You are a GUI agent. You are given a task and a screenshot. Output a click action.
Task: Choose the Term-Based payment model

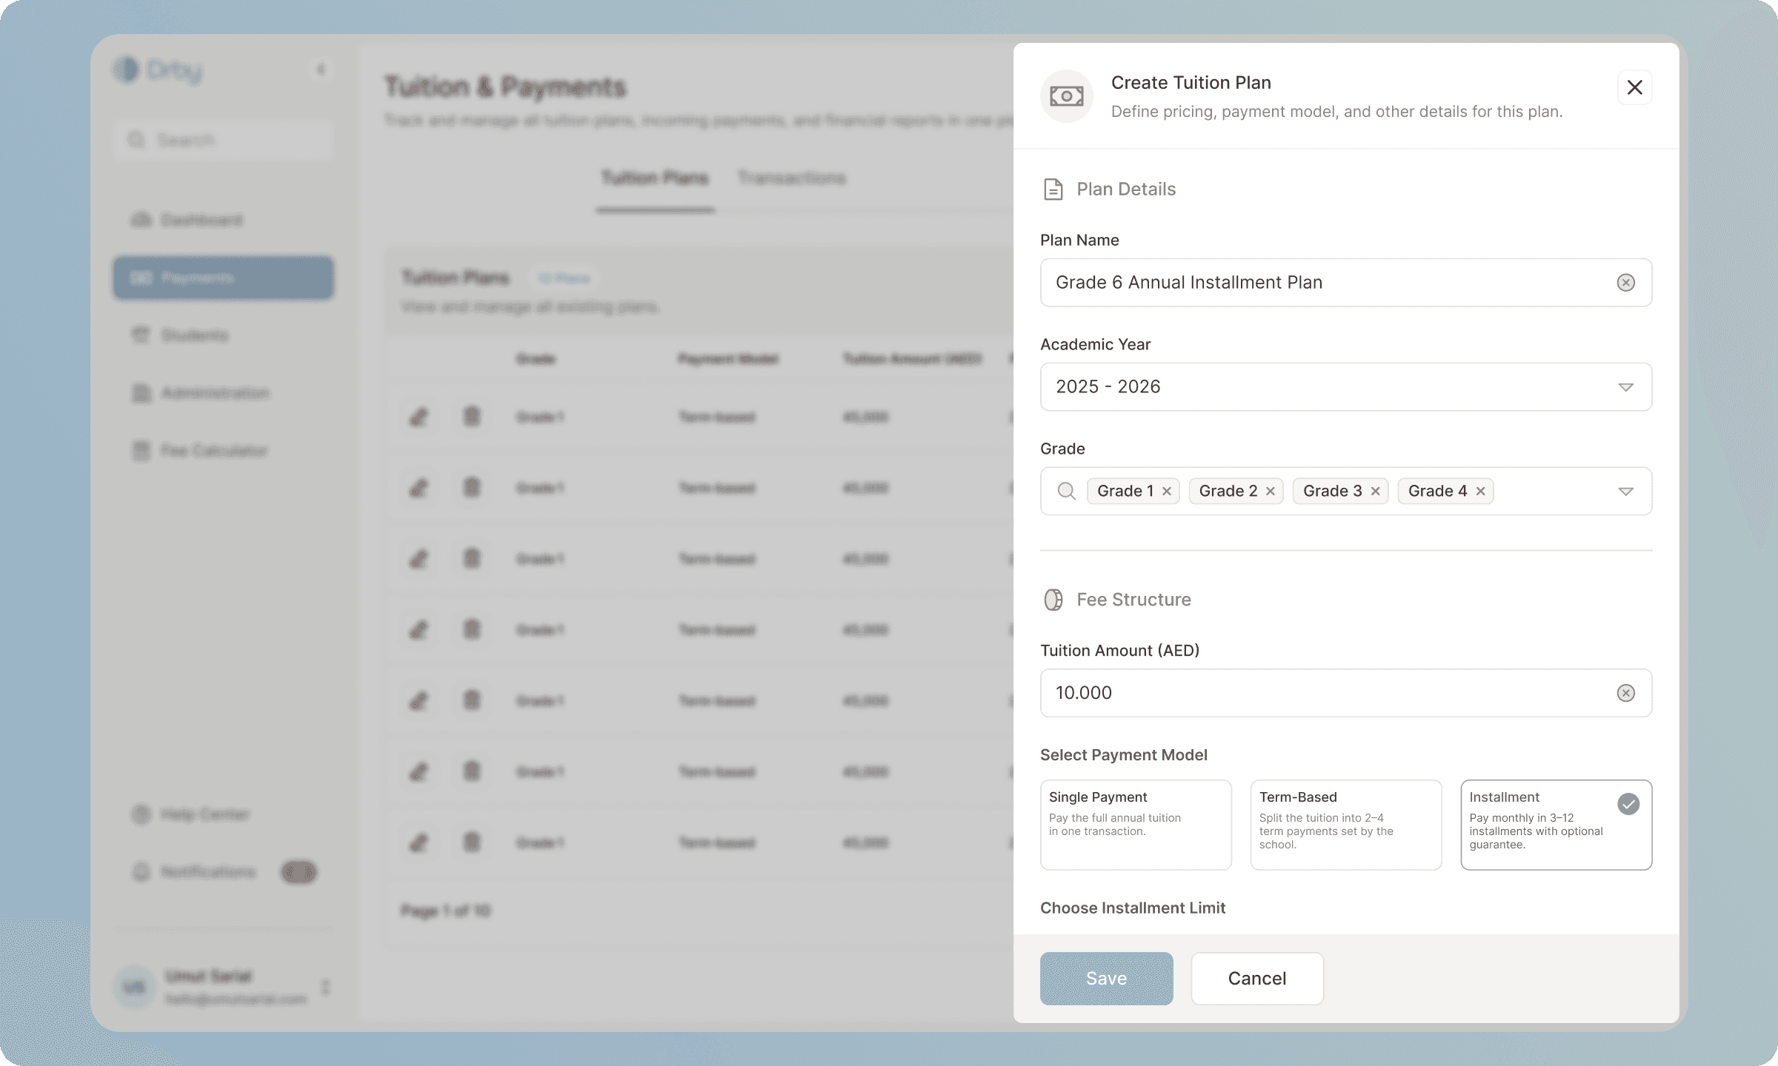tap(1345, 824)
